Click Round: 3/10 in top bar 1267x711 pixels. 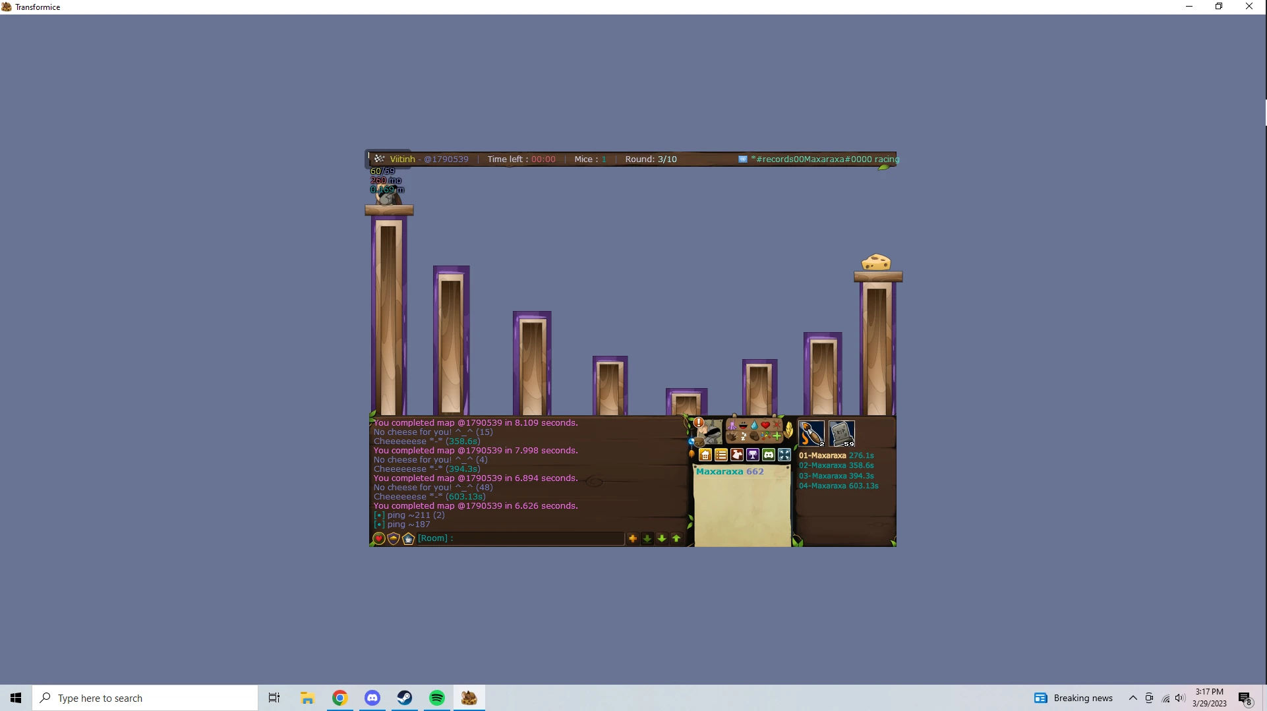(651, 159)
